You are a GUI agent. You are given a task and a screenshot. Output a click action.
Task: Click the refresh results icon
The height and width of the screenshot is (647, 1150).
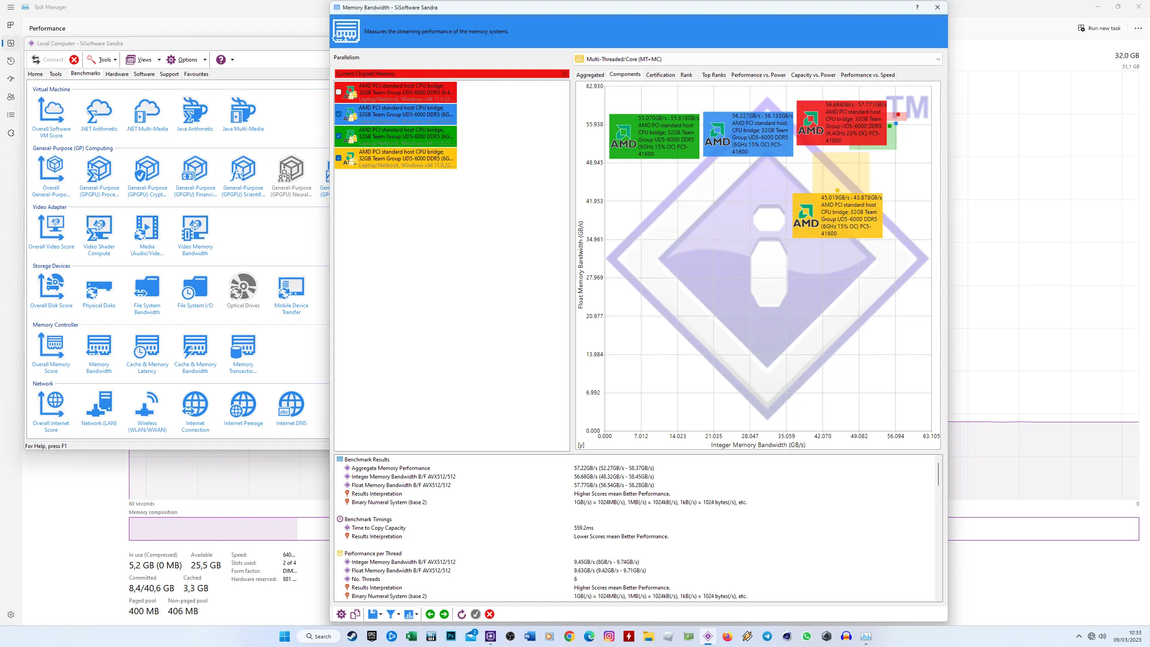pos(461,614)
